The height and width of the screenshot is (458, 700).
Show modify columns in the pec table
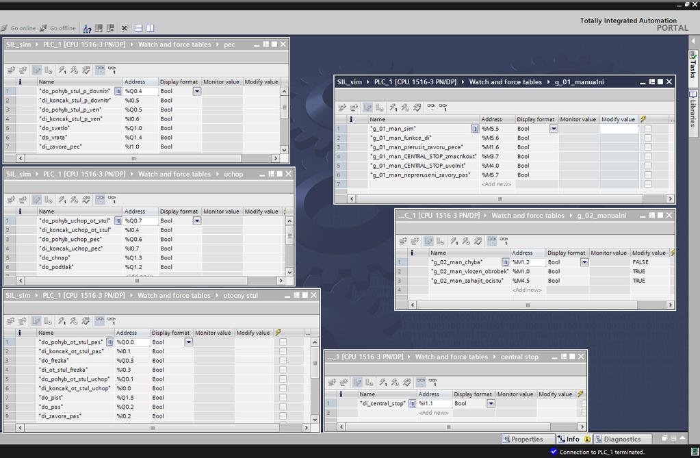(x=36, y=70)
